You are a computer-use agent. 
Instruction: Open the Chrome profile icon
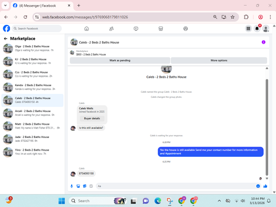click(261, 17)
